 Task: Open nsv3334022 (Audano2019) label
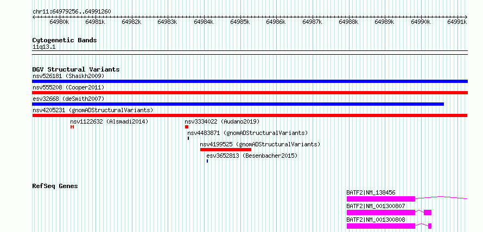tap(222, 121)
